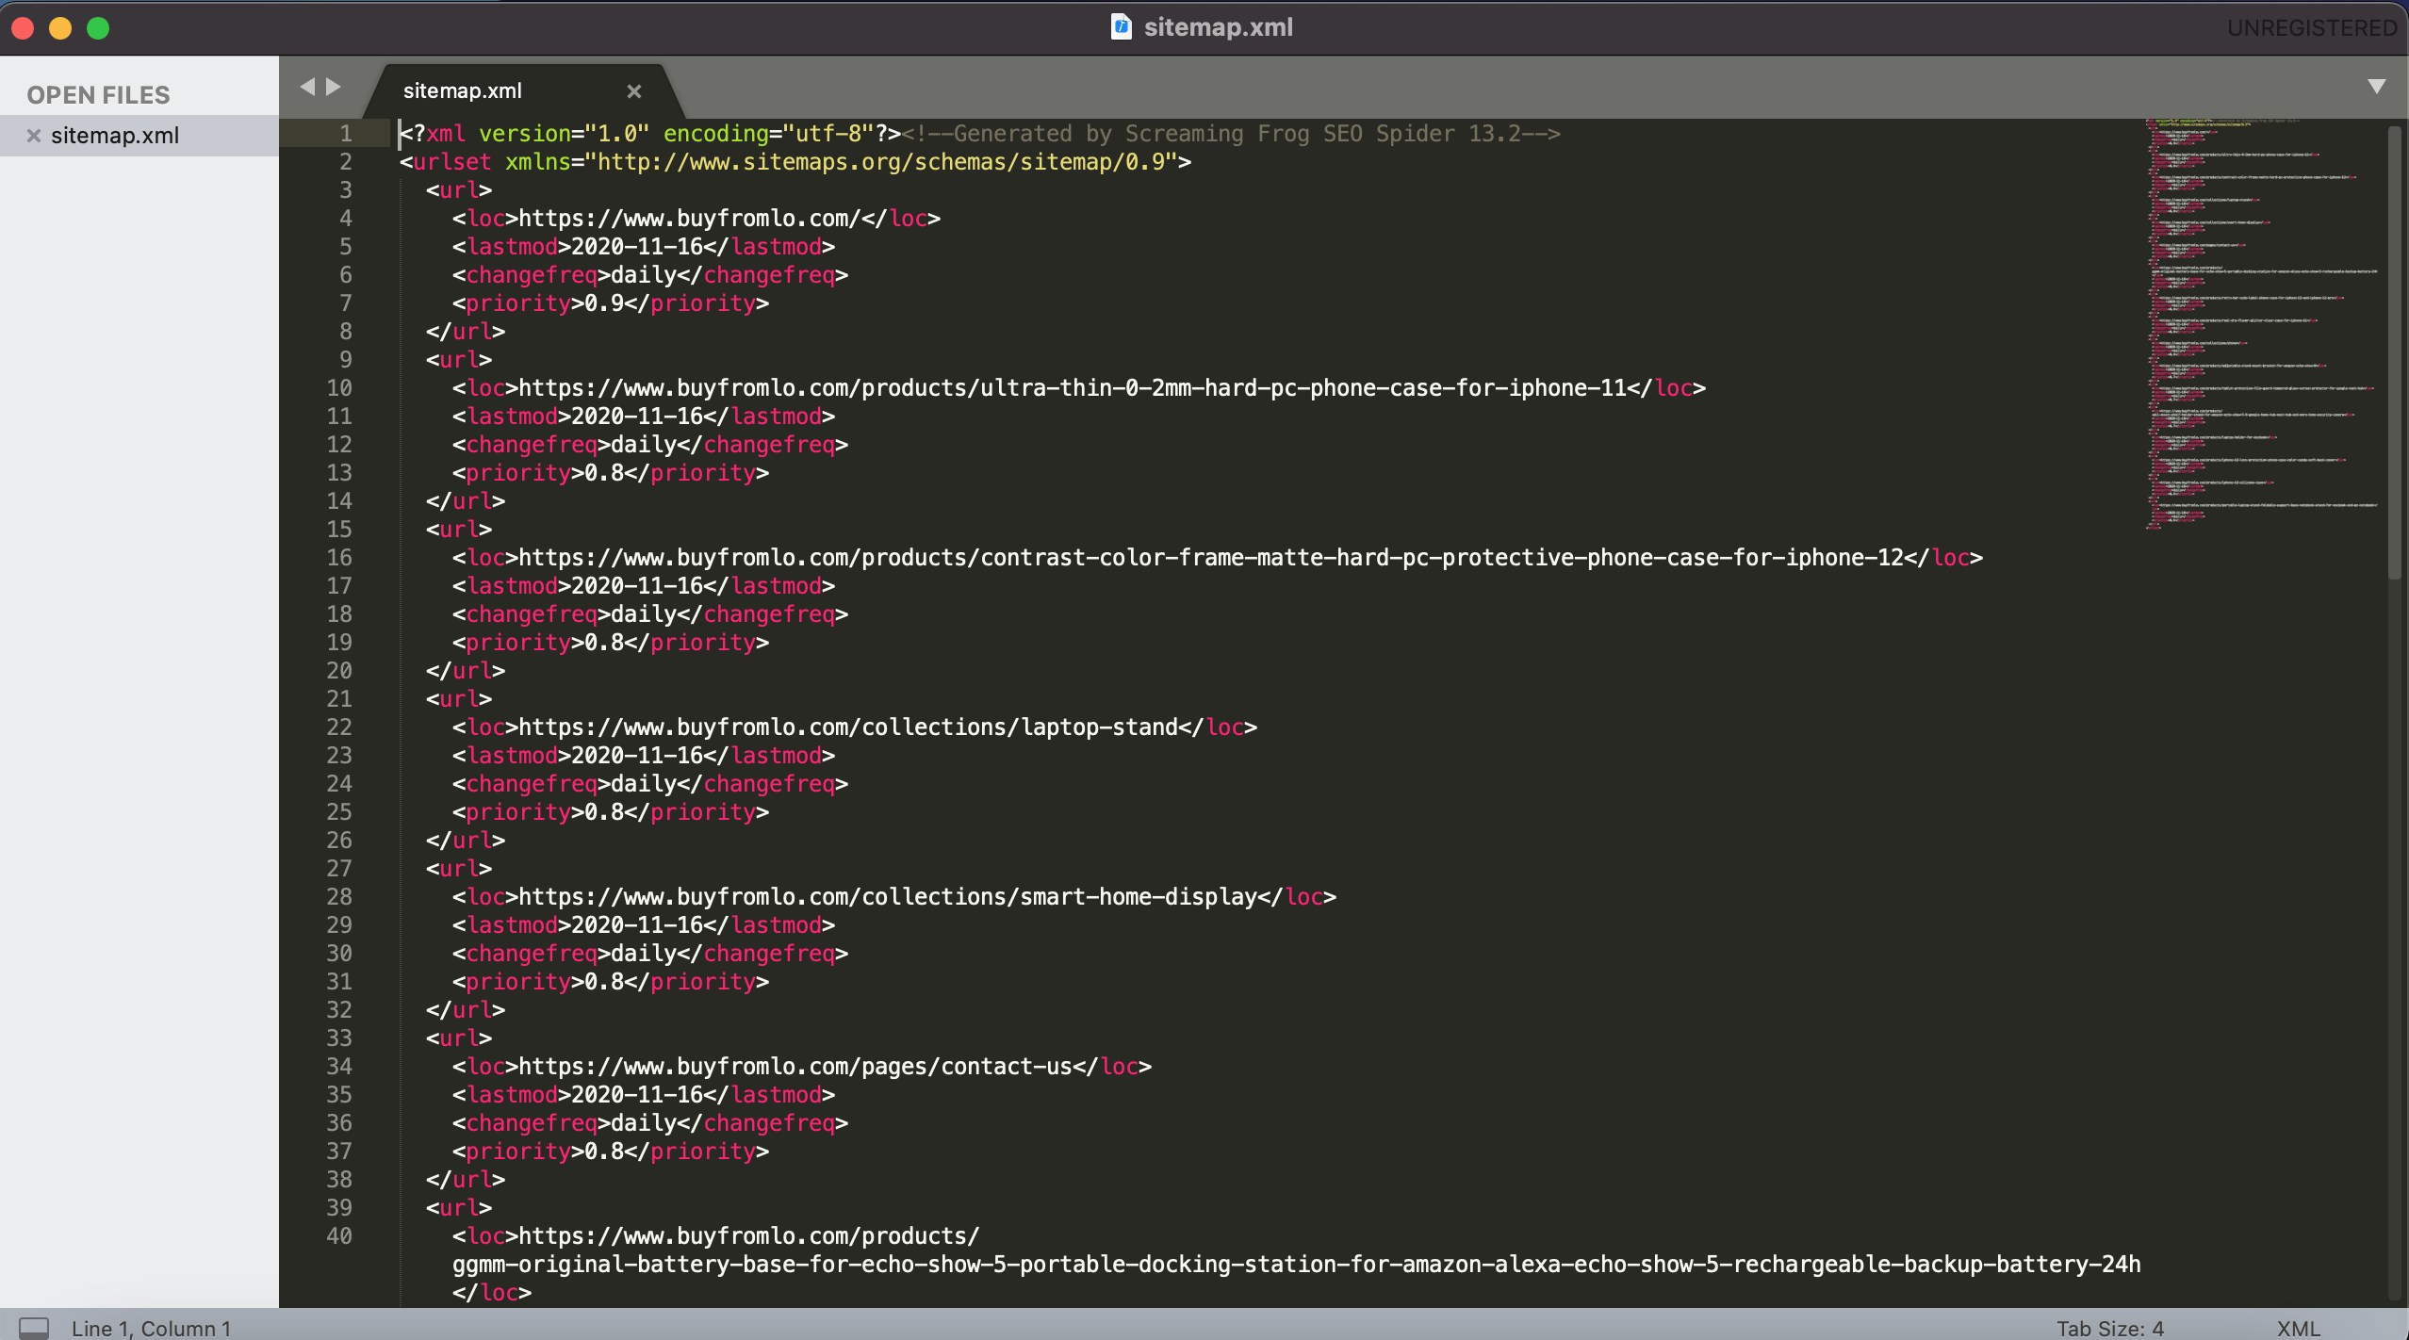The width and height of the screenshot is (2409, 1340).
Task: Close sitemap.xml tab with the X
Action: point(634,91)
